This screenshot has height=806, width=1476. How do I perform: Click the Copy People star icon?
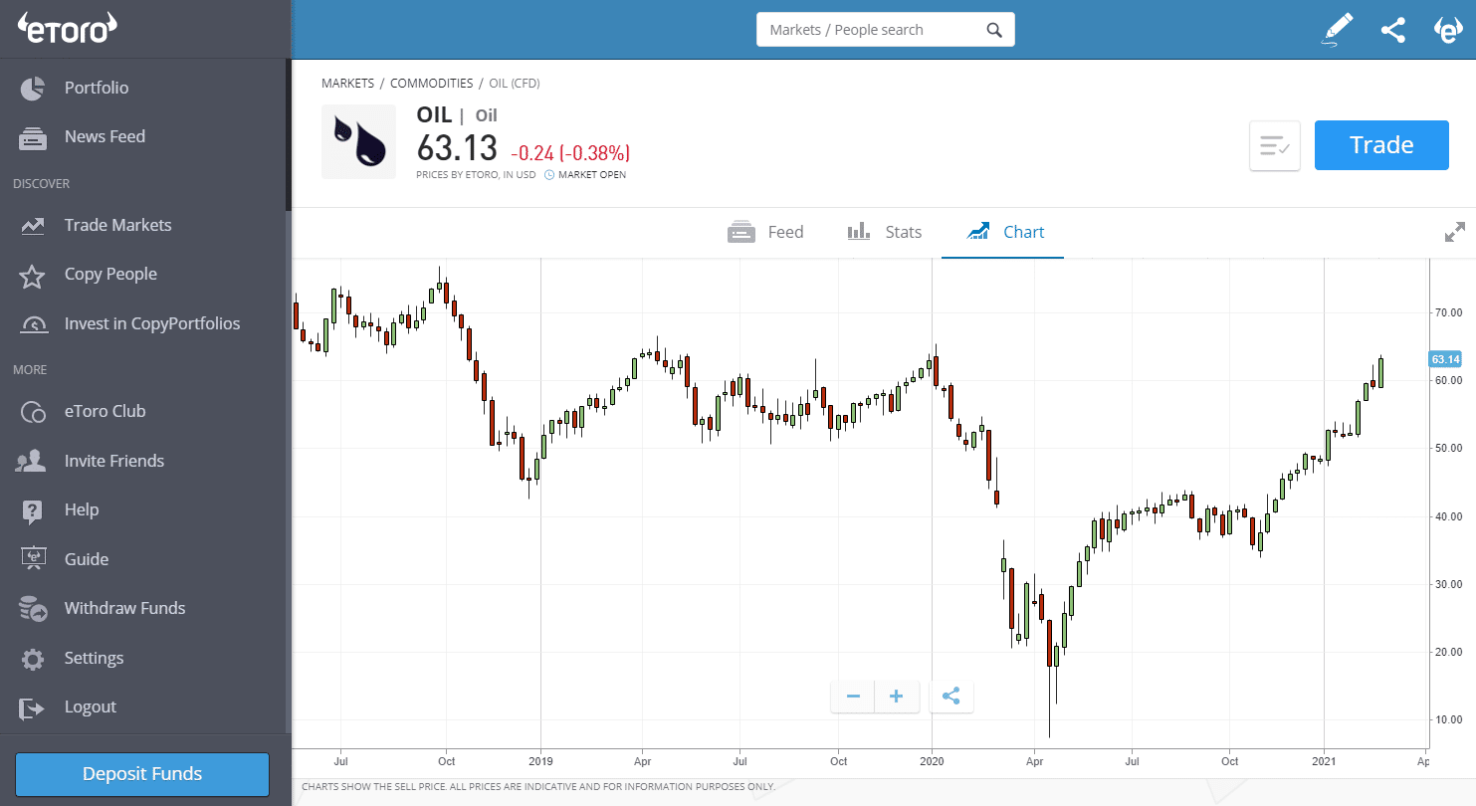[32, 276]
